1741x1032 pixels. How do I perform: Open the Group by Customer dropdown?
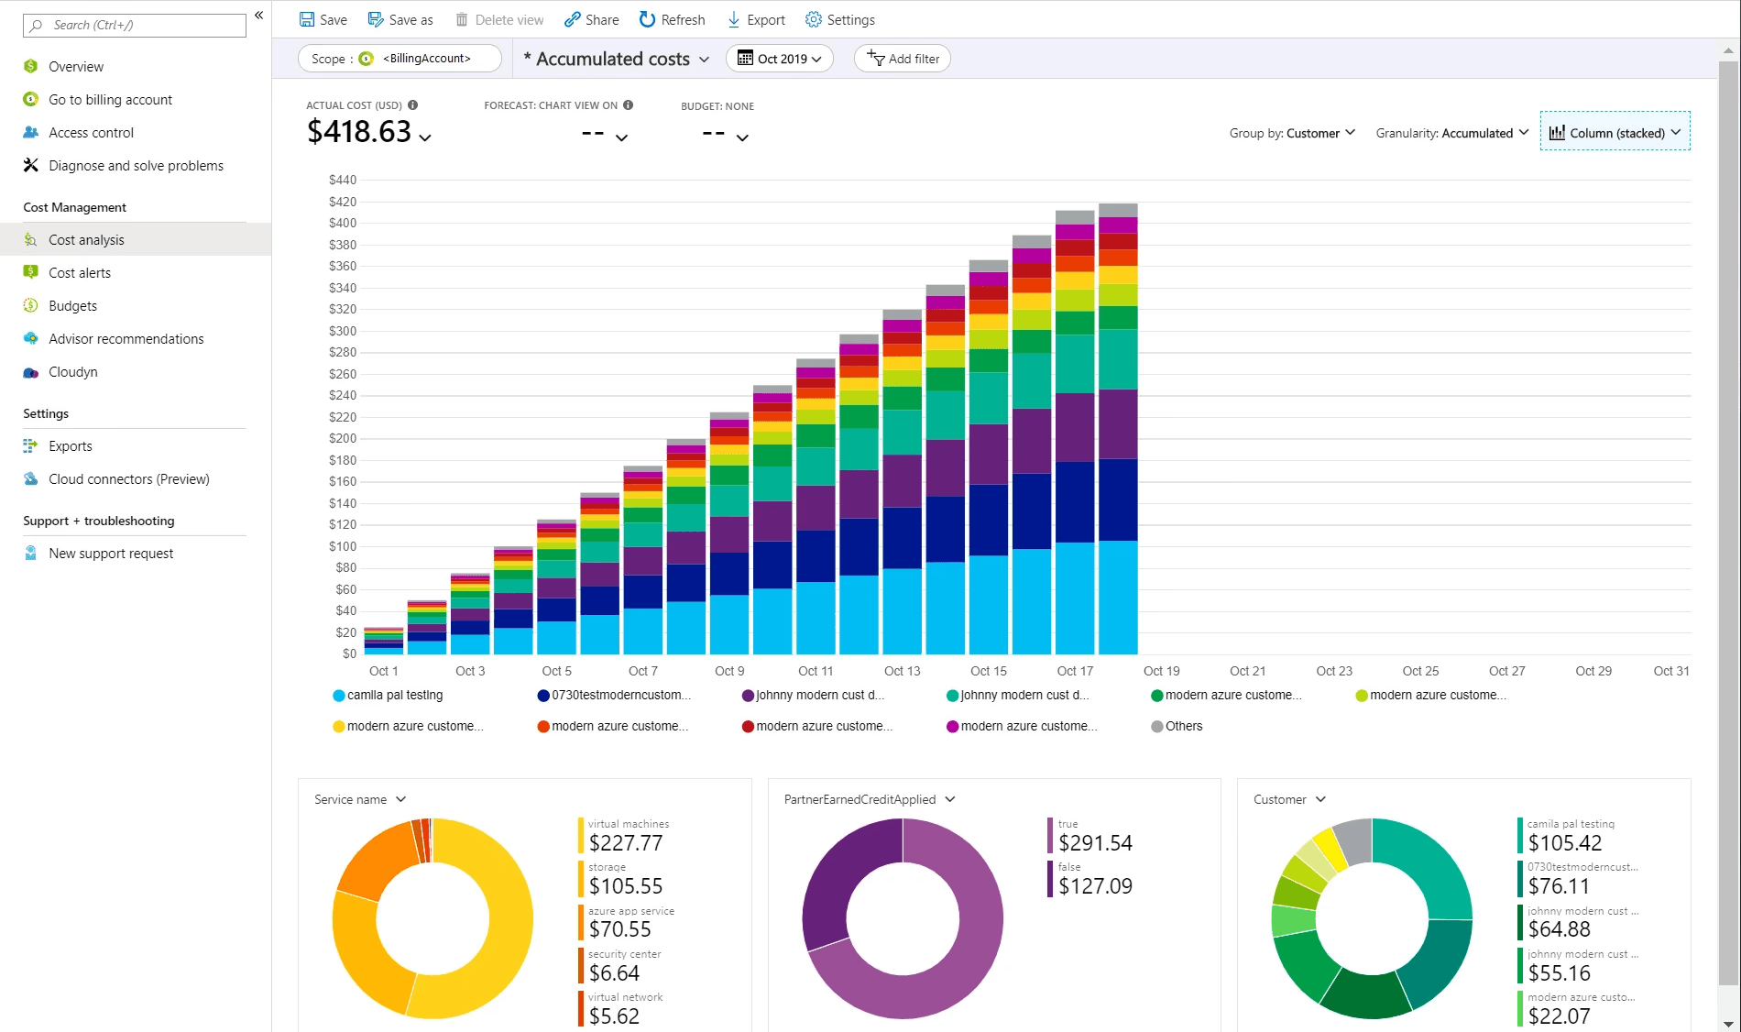coord(1292,133)
